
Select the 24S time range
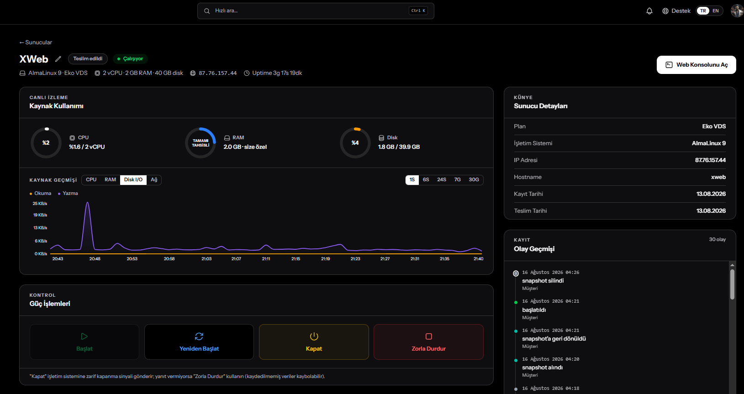tap(442, 180)
